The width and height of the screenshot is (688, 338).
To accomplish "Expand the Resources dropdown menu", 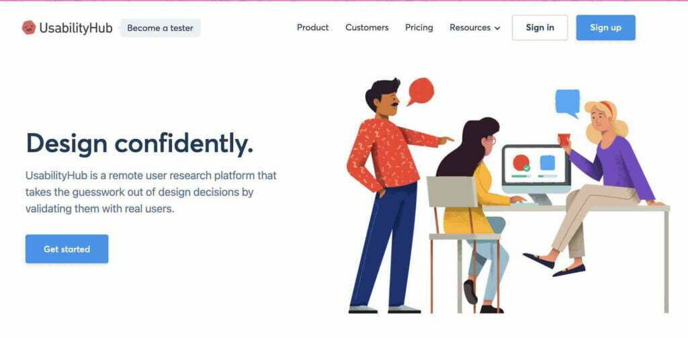I will point(475,28).
